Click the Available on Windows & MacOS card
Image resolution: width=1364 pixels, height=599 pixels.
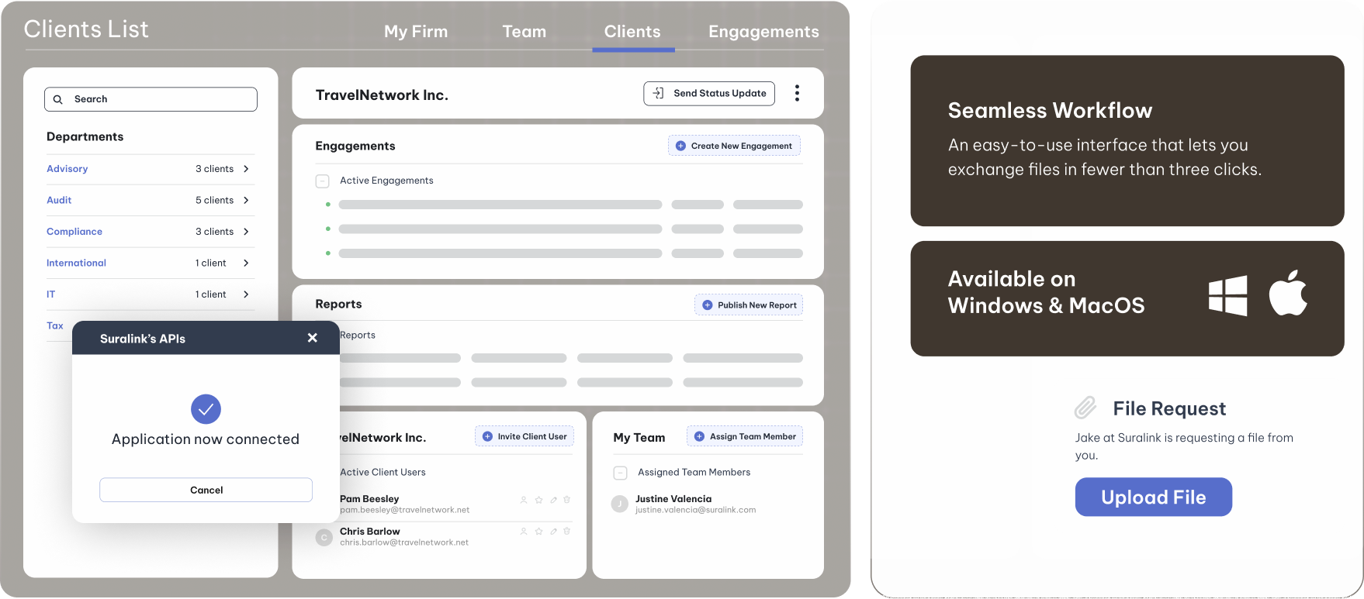tap(1127, 298)
